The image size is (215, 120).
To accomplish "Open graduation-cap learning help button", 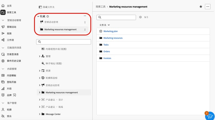I will coord(210,116).
